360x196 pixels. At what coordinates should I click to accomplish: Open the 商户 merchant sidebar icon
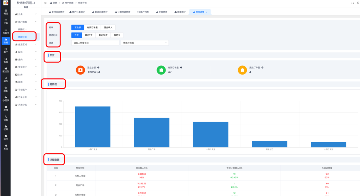pos(5,50)
